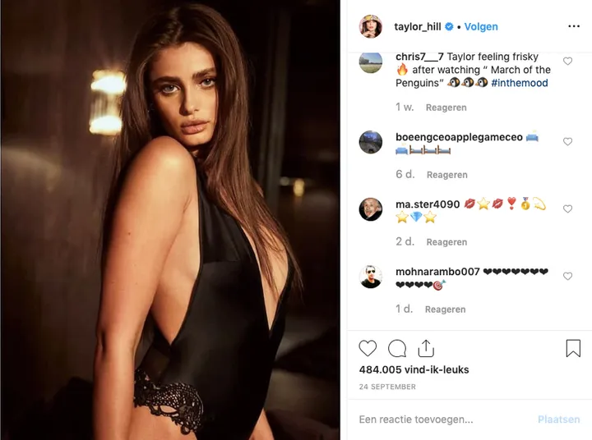Share the post via the share icon

[426, 348]
